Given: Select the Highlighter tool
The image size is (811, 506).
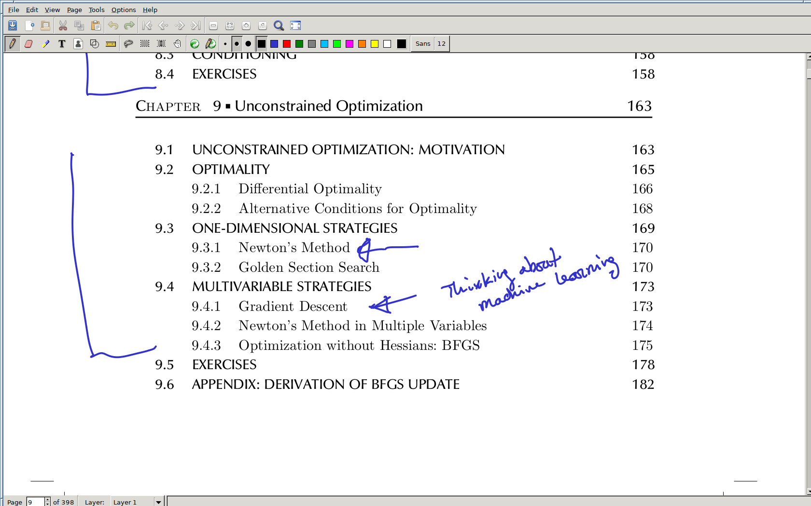Looking at the screenshot, I should pyautogui.click(x=45, y=44).
